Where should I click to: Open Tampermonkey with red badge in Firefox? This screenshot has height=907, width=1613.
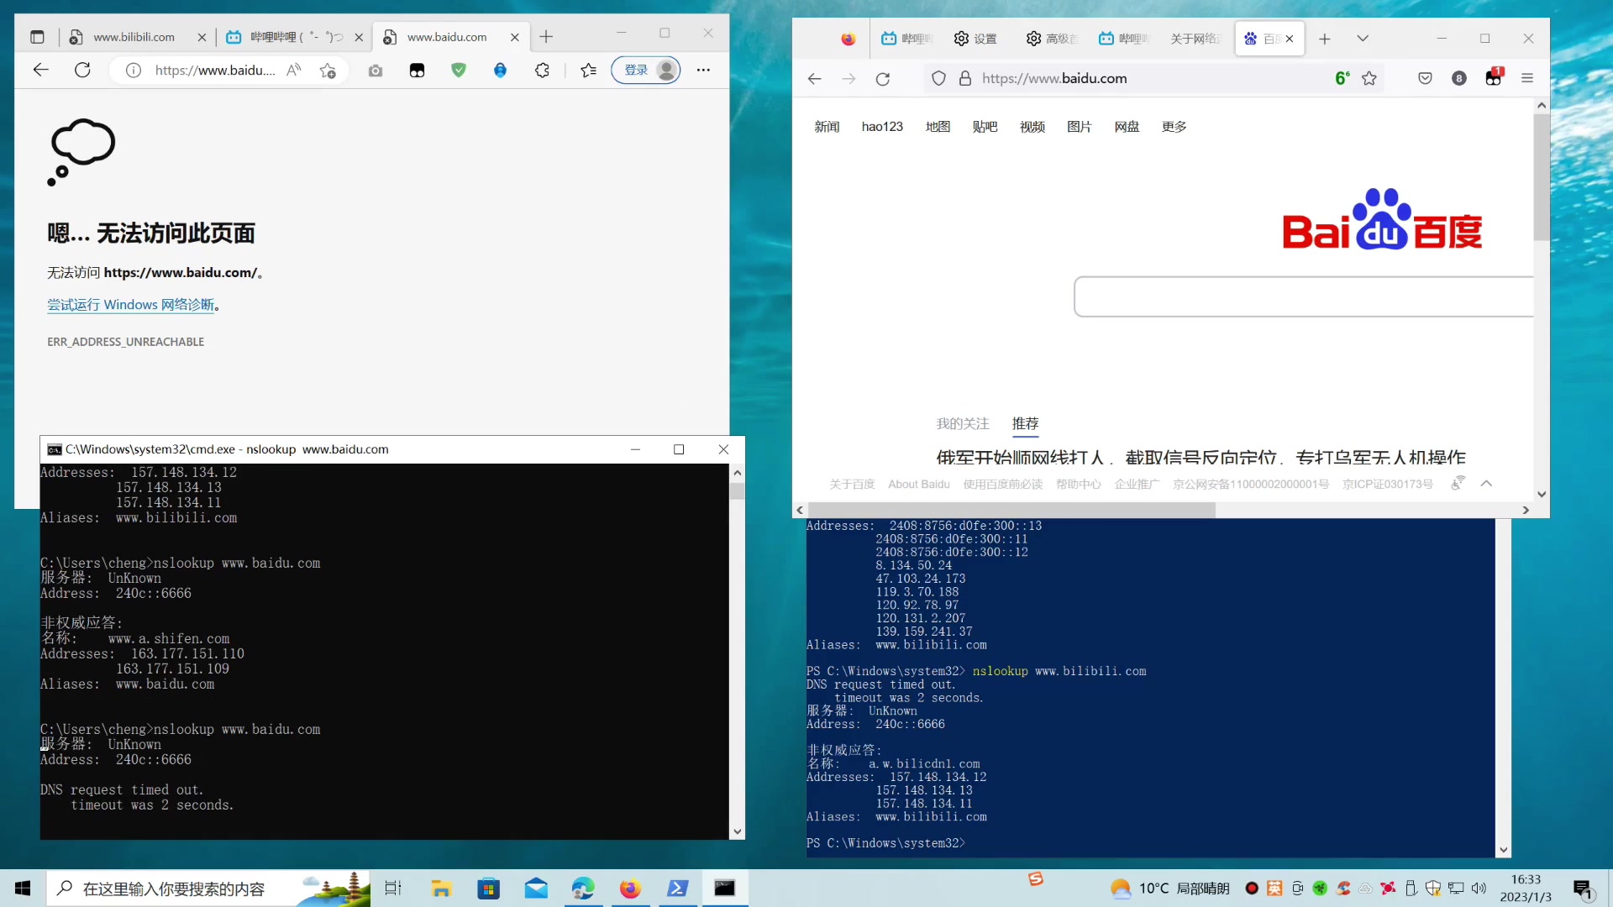[1494, 77]
